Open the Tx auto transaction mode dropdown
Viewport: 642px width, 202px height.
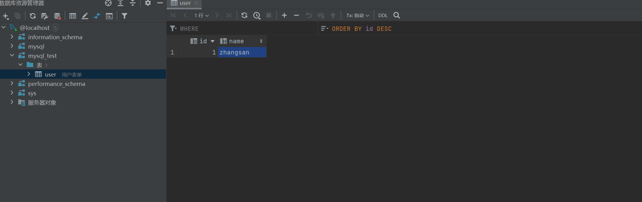pos(358,16)
